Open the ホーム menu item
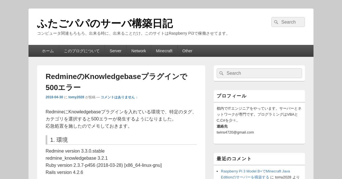The image size is (342, 179). (48, 51)
